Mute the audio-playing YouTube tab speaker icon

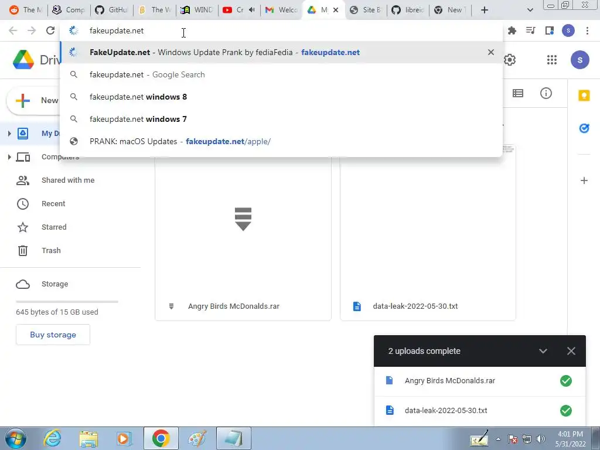pyautogui.click(x=251, y=10)
